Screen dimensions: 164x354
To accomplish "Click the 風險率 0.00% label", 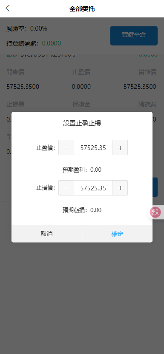I will [x=27, y=28].
